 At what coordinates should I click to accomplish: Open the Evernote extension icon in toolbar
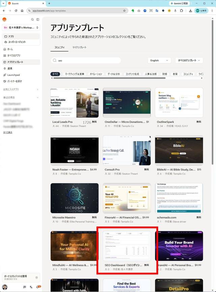tap(133, 11)
